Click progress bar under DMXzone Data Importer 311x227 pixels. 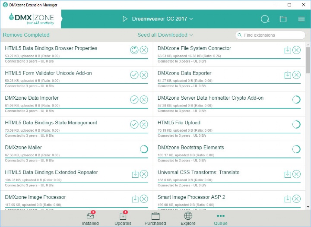76,108
